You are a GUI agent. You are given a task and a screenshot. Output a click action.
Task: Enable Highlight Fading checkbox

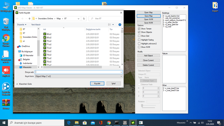pyautogui.click(x=139, y=40)
